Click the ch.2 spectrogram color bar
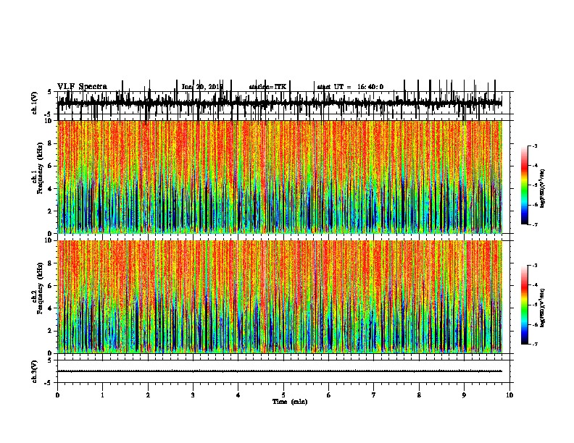 525,305
